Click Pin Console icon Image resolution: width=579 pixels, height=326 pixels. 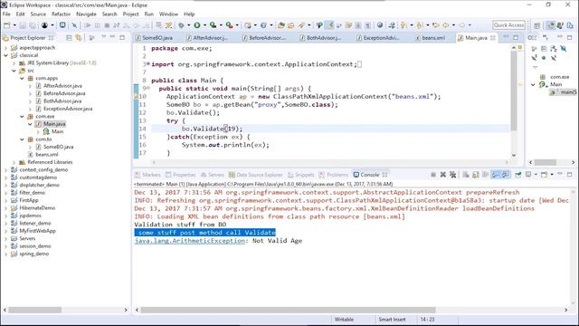(518, 175)
